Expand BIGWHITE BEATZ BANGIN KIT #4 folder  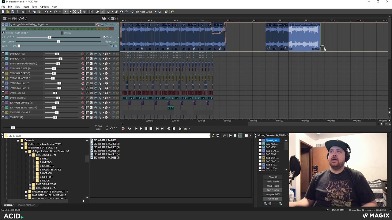coord(26,192)
